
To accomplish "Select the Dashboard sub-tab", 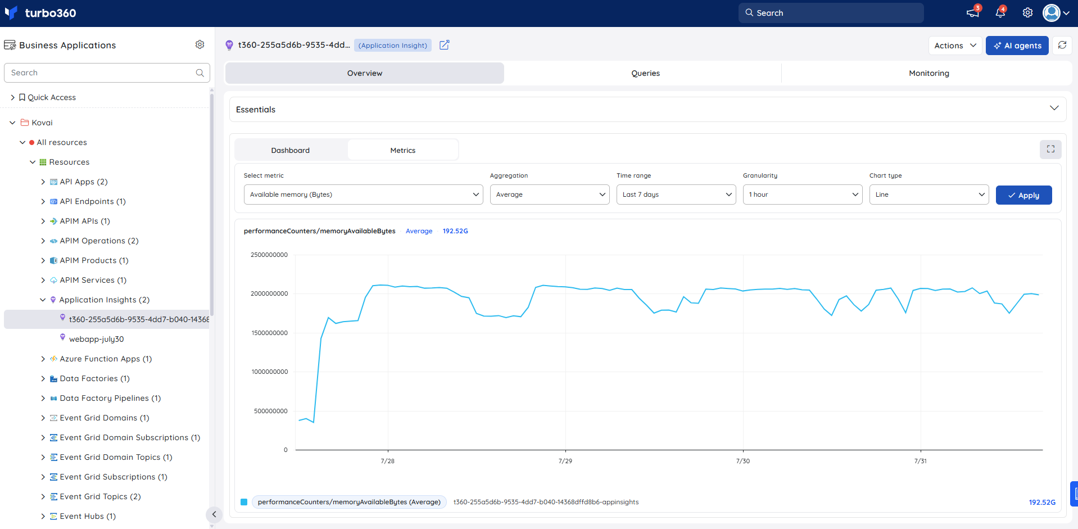I will coord(291,150).
